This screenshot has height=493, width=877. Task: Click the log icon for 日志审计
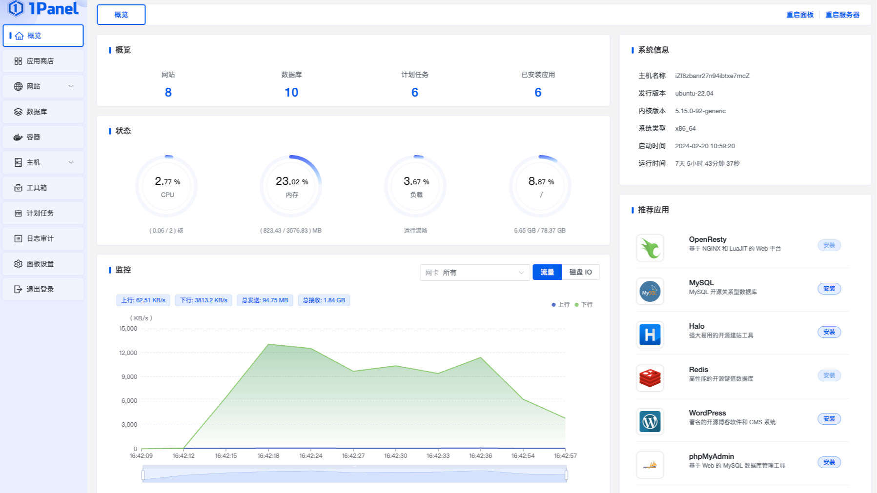tap(18, 238)
